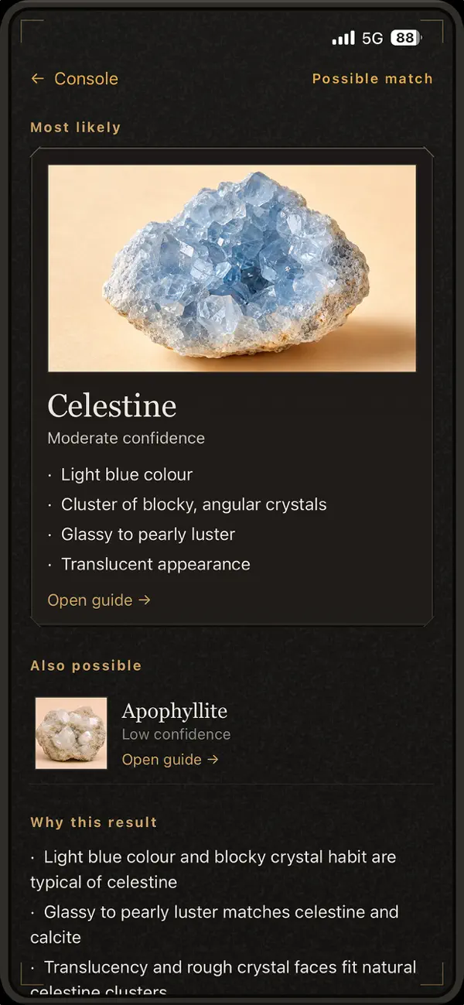
Task: Tap the Possible match label
Action: (x=372, y=79)
